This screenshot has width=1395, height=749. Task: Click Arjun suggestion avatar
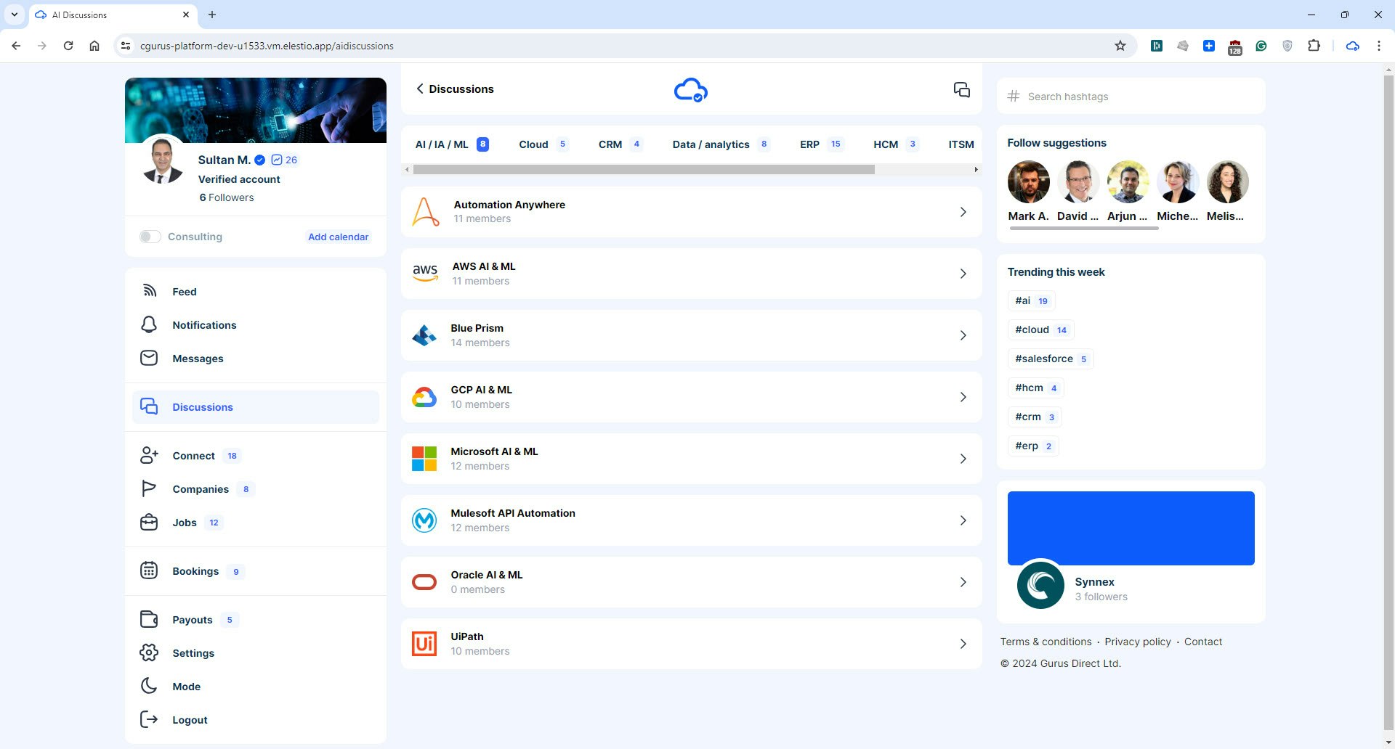point(1128,182)
